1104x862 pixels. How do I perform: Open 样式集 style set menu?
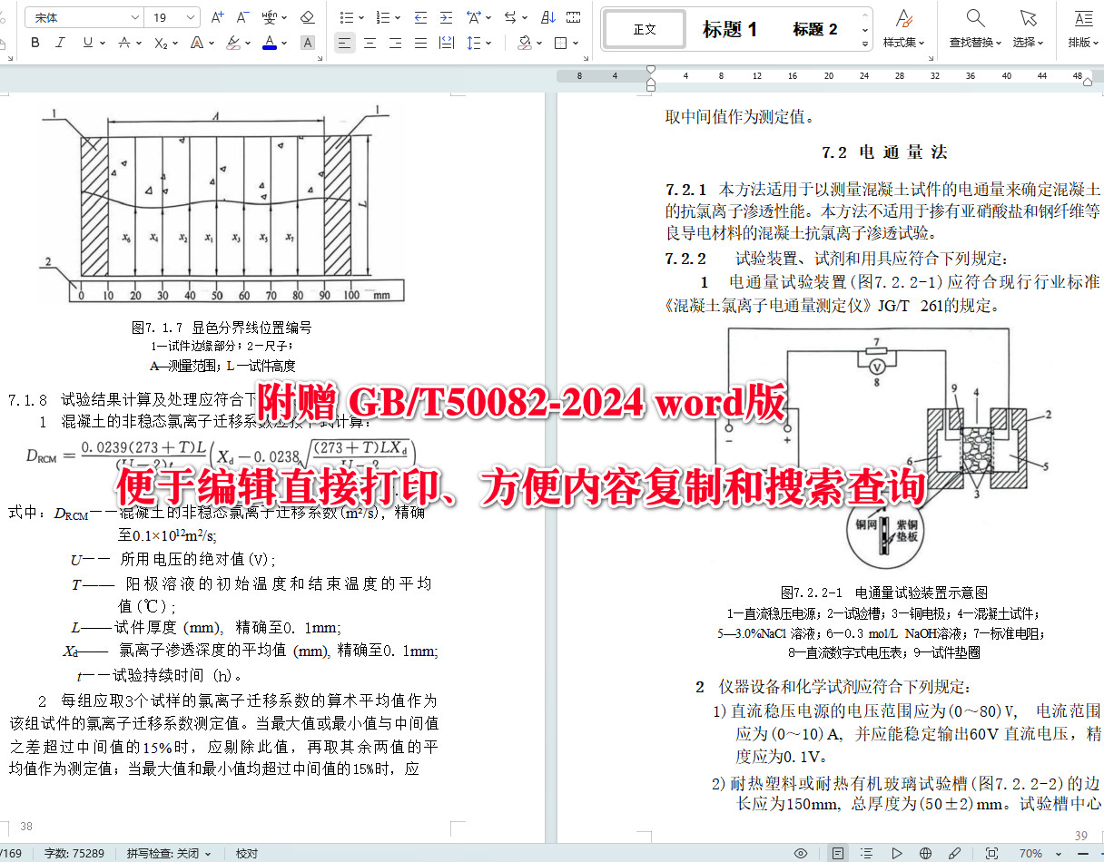click(904, 28)
